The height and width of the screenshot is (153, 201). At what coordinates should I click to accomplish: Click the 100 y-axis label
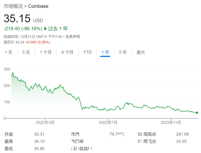click(7, 102)
